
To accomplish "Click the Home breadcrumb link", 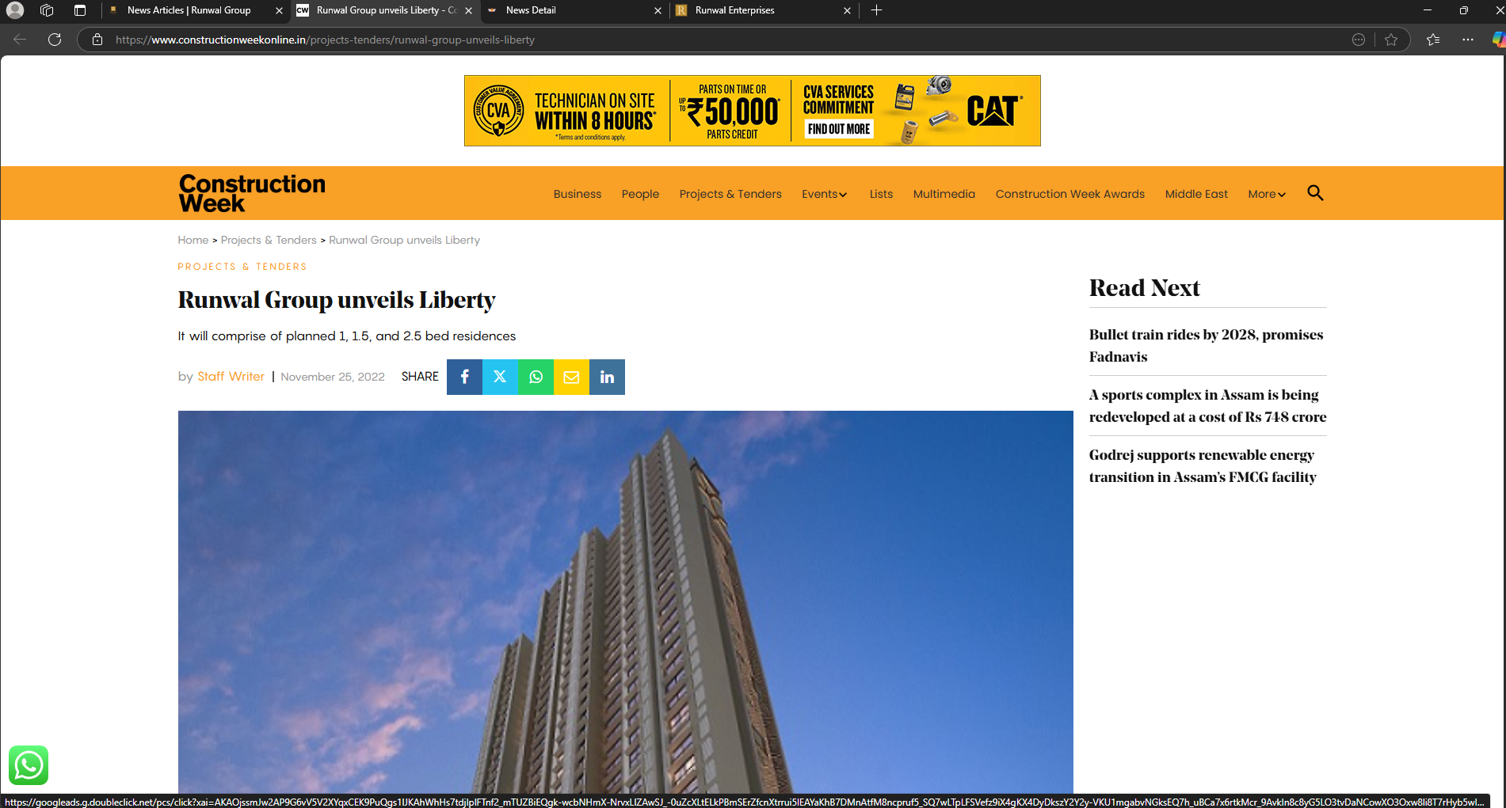I will click(x=193, y=240).
